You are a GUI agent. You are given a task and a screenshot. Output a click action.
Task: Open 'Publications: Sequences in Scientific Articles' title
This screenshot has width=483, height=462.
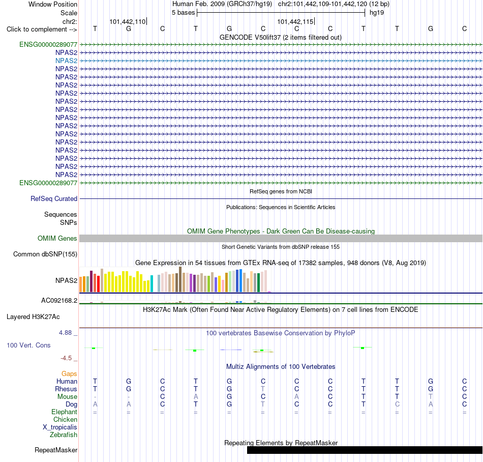pos(281,207)
